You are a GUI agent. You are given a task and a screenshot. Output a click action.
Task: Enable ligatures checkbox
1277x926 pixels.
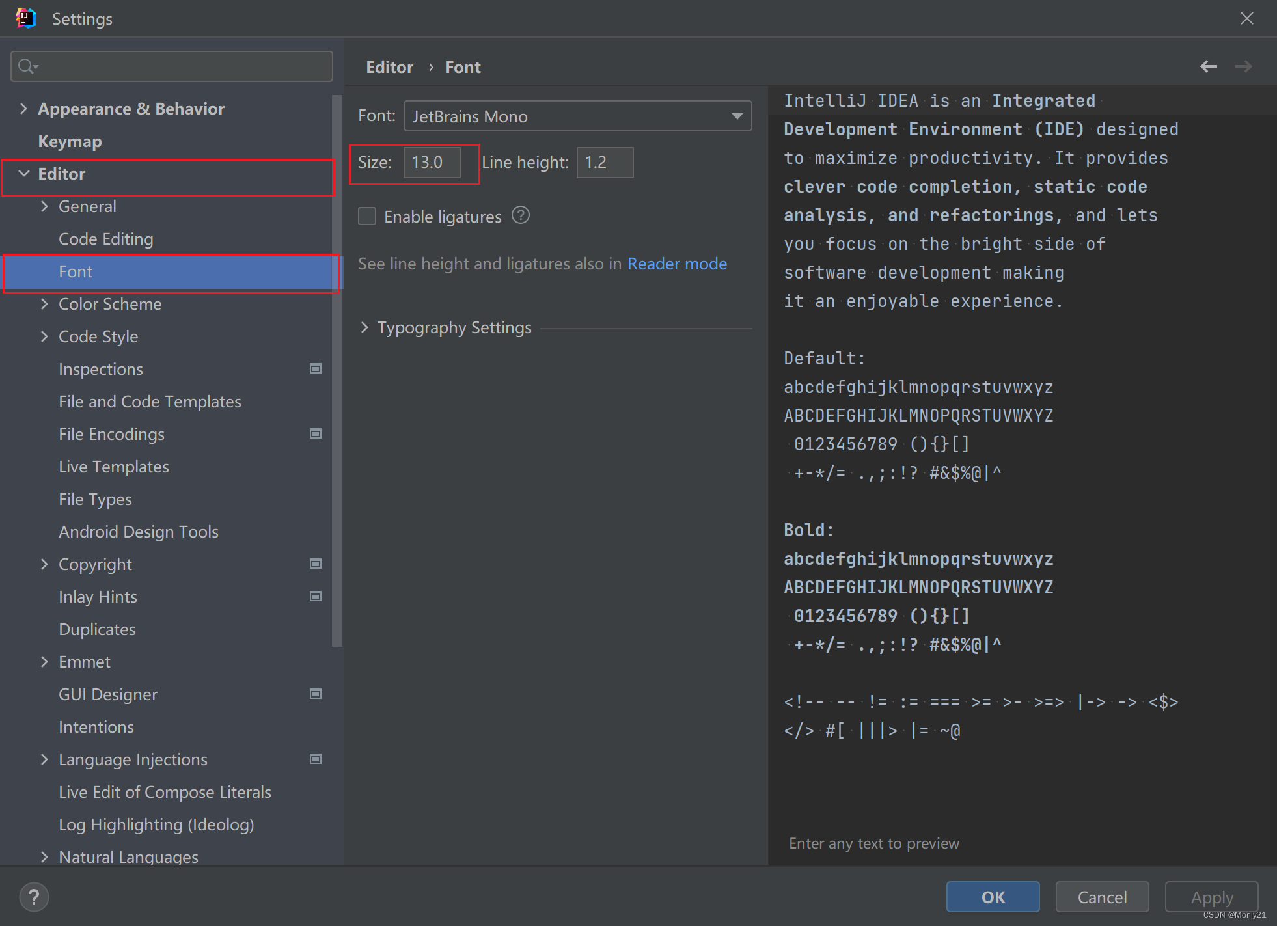(x=367, y=216)
